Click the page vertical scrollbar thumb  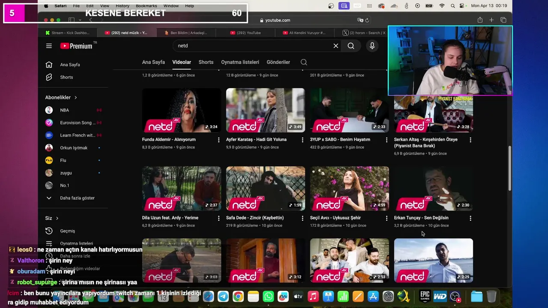(x=509, y=169)
